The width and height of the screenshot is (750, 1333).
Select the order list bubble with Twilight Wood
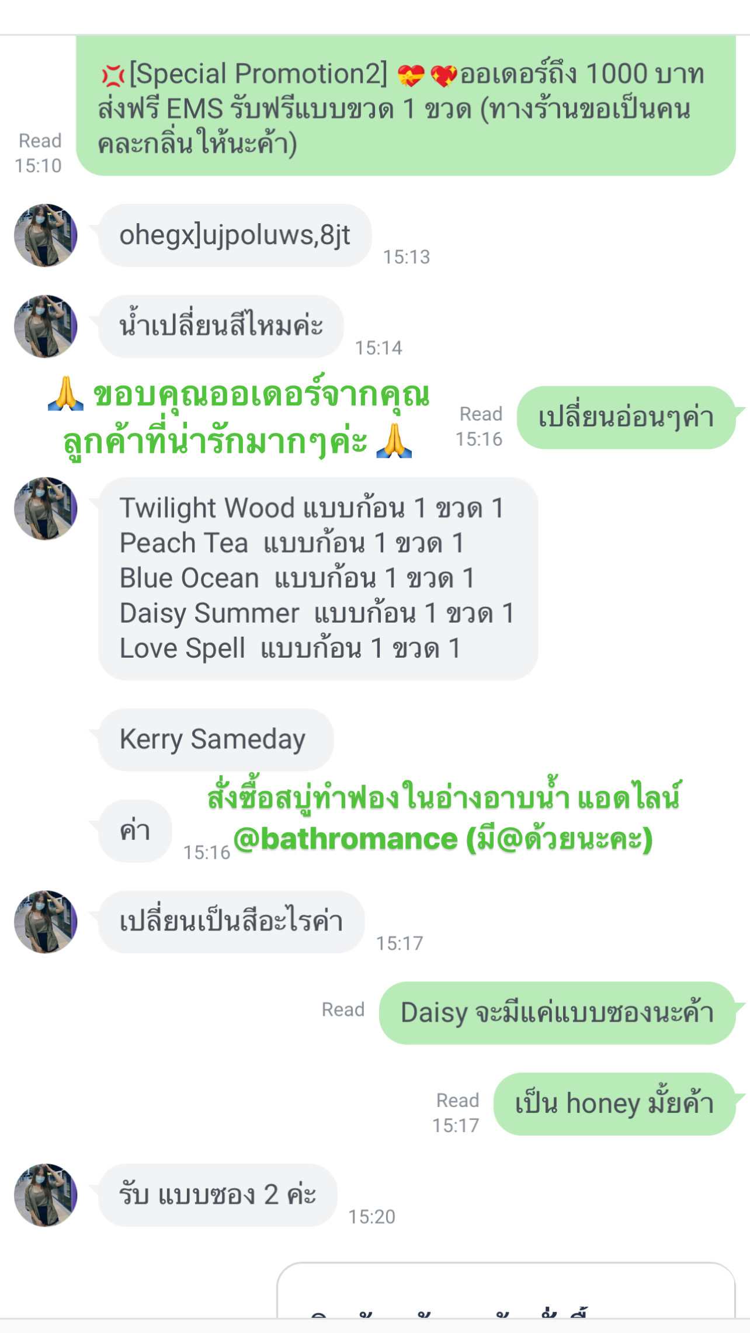(x=318, y=578)
